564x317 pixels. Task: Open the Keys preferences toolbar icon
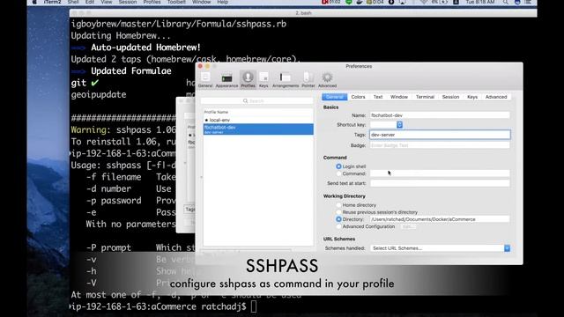[x=263, y=79]
